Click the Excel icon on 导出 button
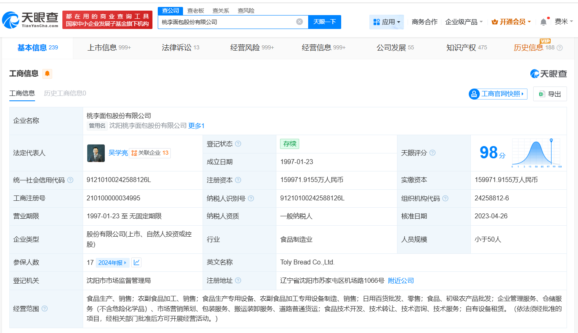578x333 pixels. (x=542, y=94)
